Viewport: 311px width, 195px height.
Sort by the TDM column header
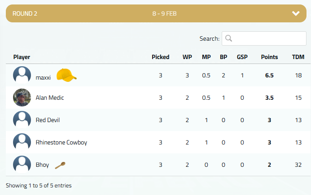[x=298, y=57]
